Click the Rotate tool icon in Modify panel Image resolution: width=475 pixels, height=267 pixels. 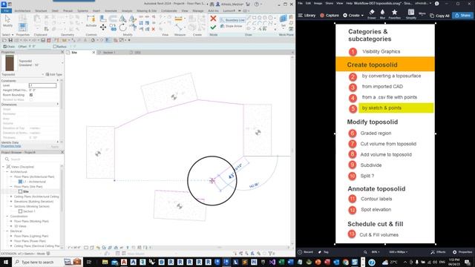(x=122, y=28)
